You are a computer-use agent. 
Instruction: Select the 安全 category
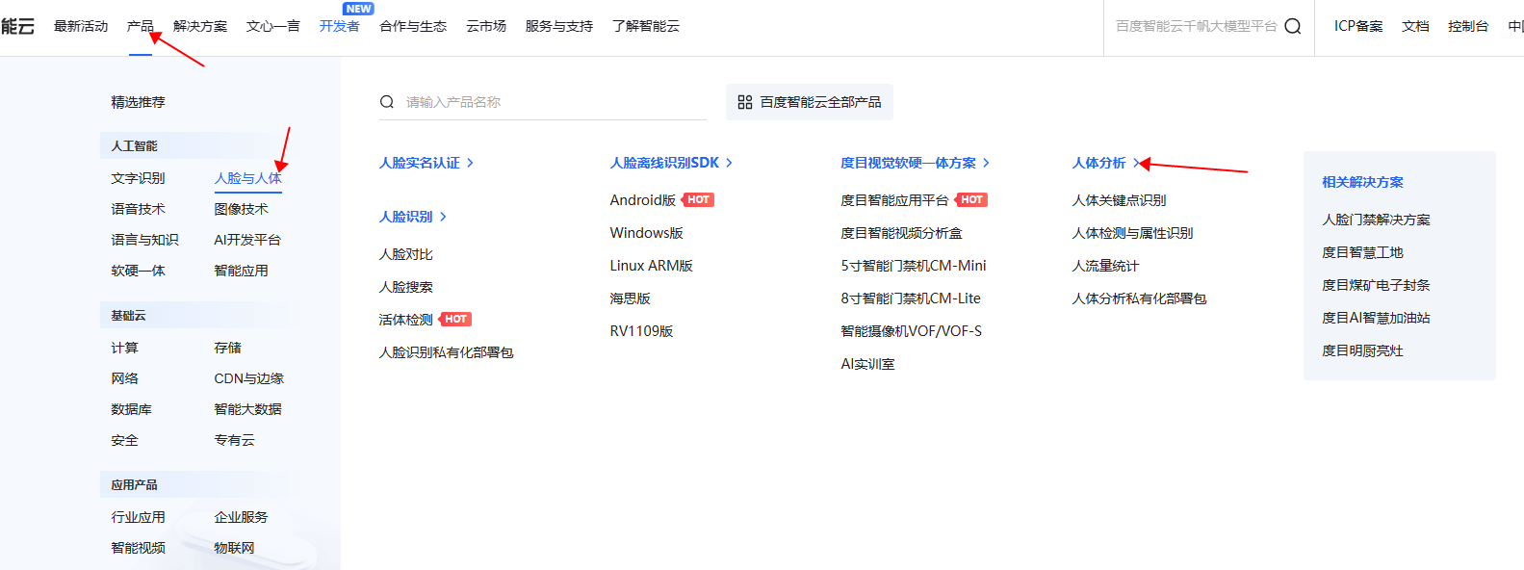(124, 440)
